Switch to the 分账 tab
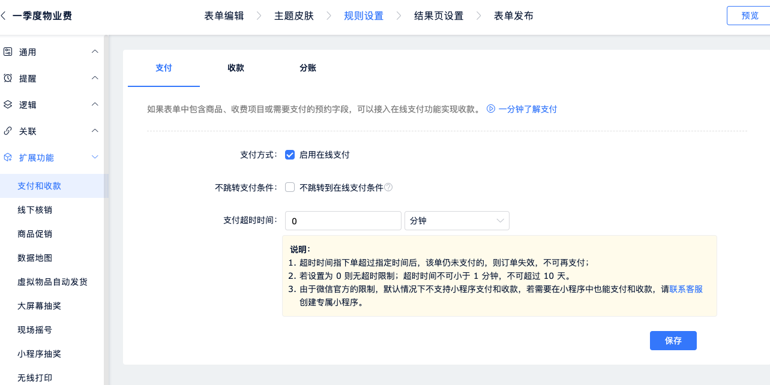The width and height of the screenshot is (770, 385). point(307,68)
